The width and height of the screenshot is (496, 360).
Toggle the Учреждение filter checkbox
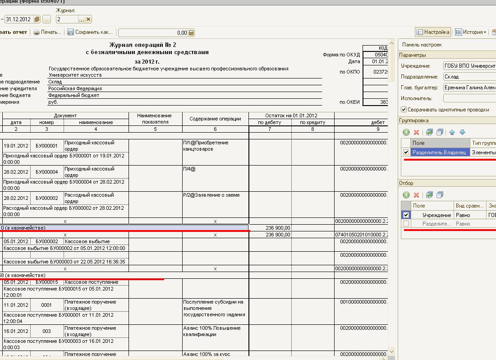click(406, 215)
